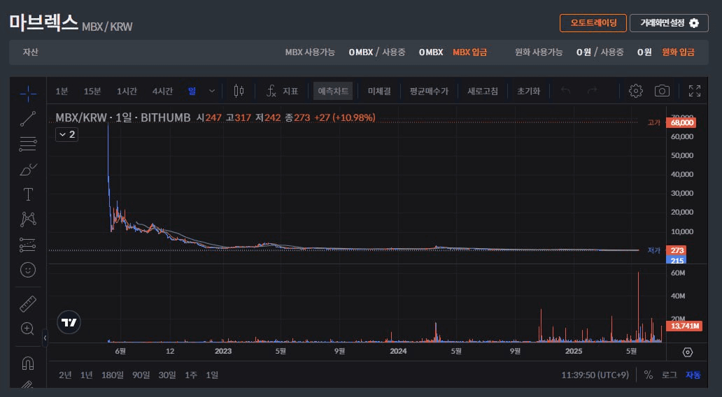This screenshot has height=397, width=722.
Task: Select the 1시간 interval
Action: pos(127,91)
